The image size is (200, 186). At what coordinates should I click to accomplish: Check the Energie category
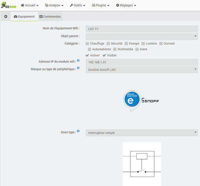(126, 44)
